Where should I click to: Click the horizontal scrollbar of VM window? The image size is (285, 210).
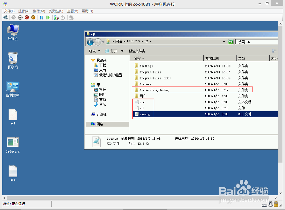coord(138,198)
